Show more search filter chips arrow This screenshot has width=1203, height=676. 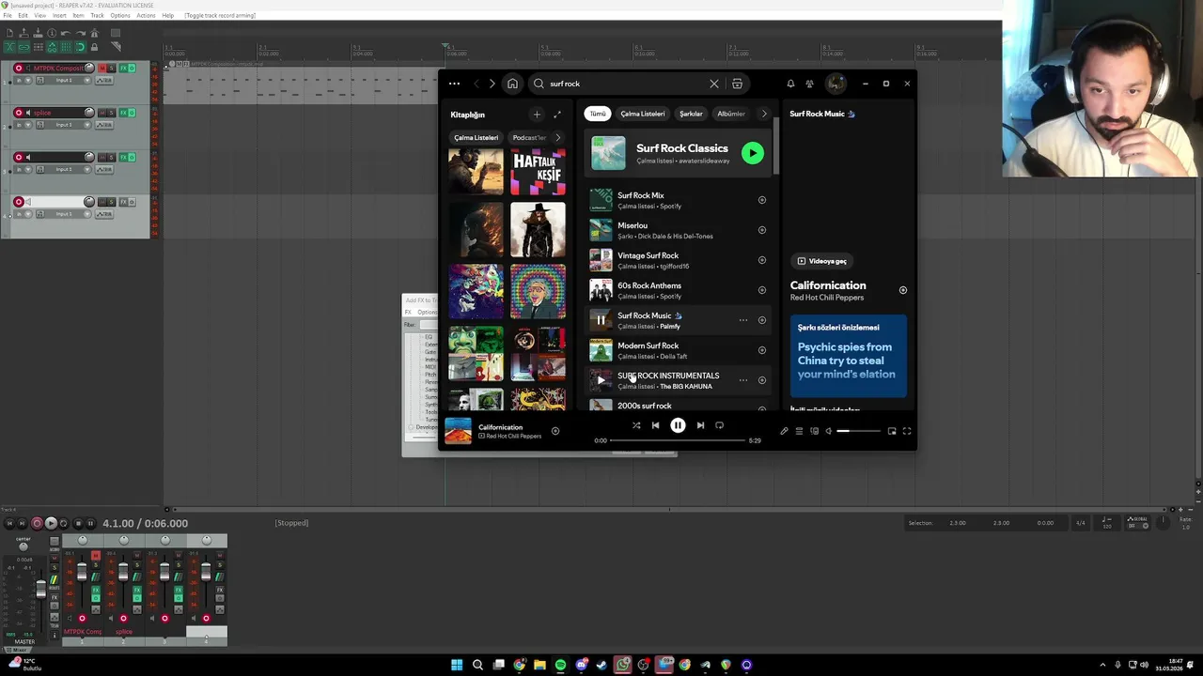[764, 114]
